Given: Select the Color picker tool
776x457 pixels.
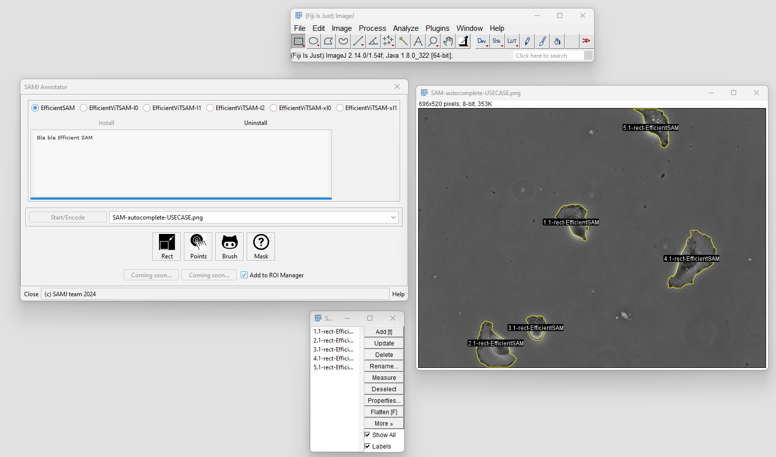Looking at the screenshot, I should coord(464,41).
